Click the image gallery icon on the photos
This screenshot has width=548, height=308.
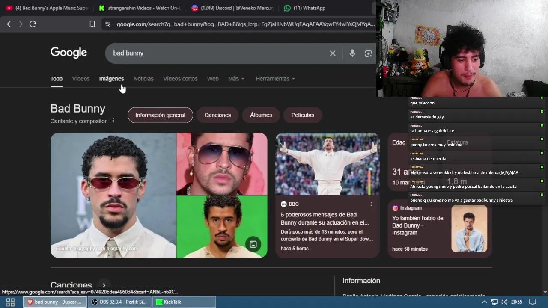pos(253,244)
